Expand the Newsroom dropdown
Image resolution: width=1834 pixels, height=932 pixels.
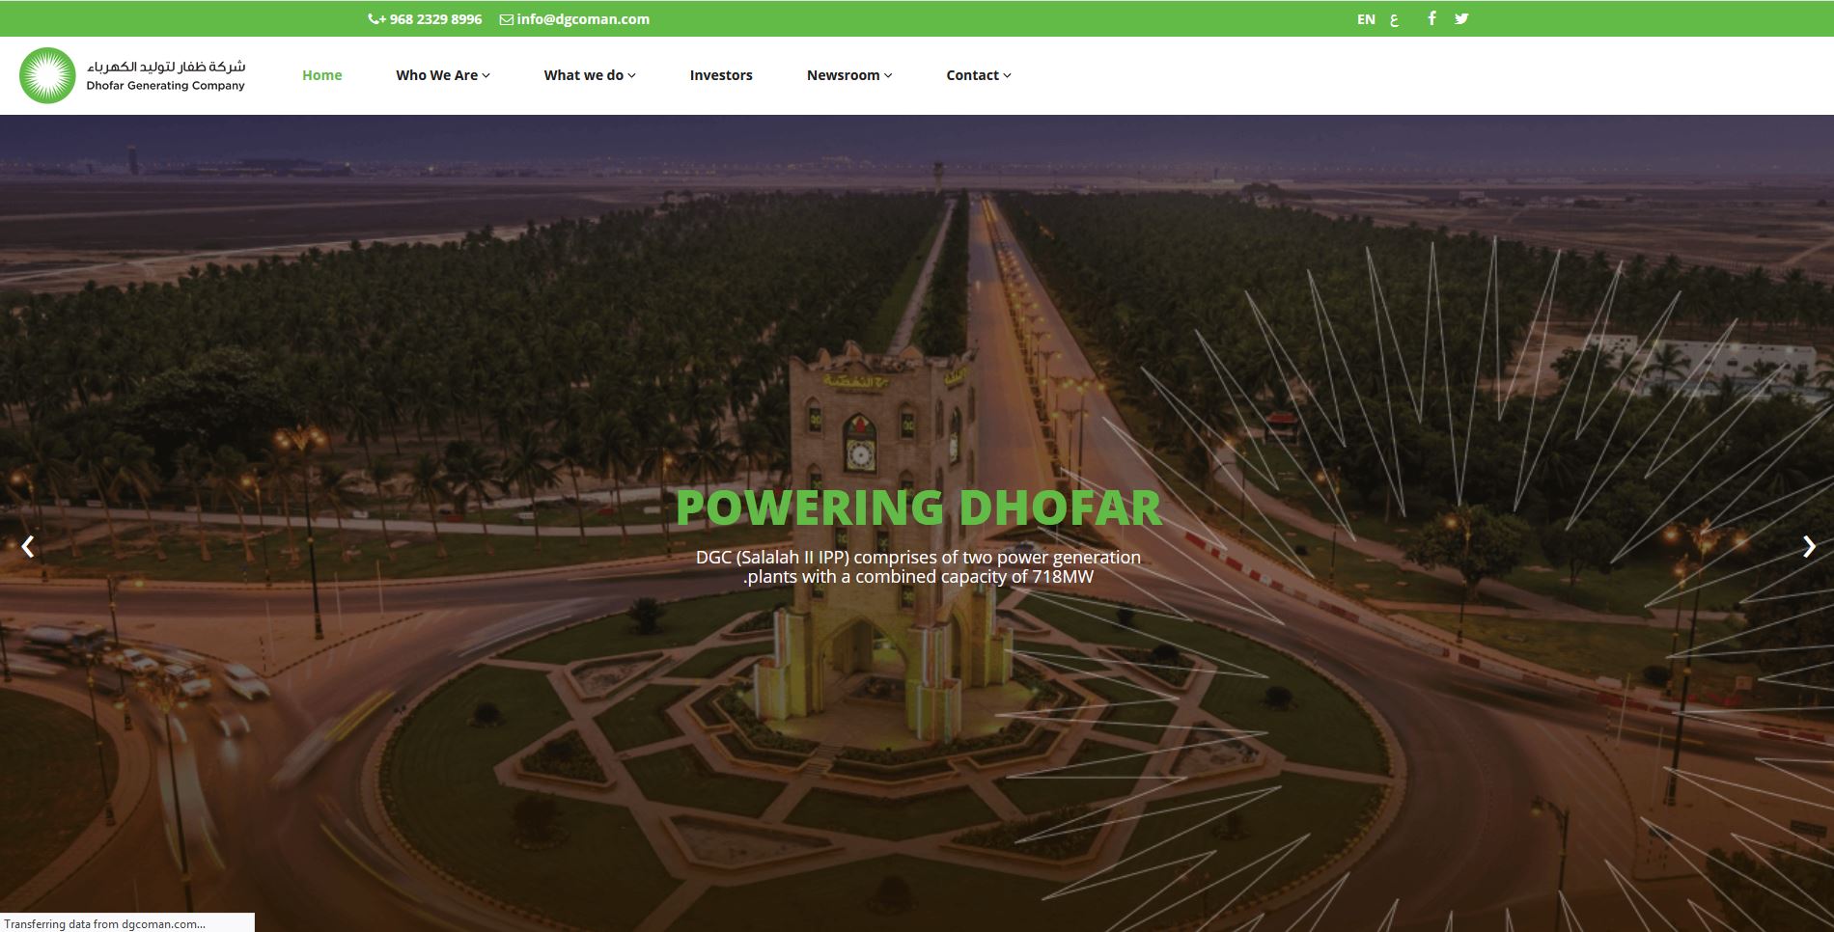click(849, 75)
